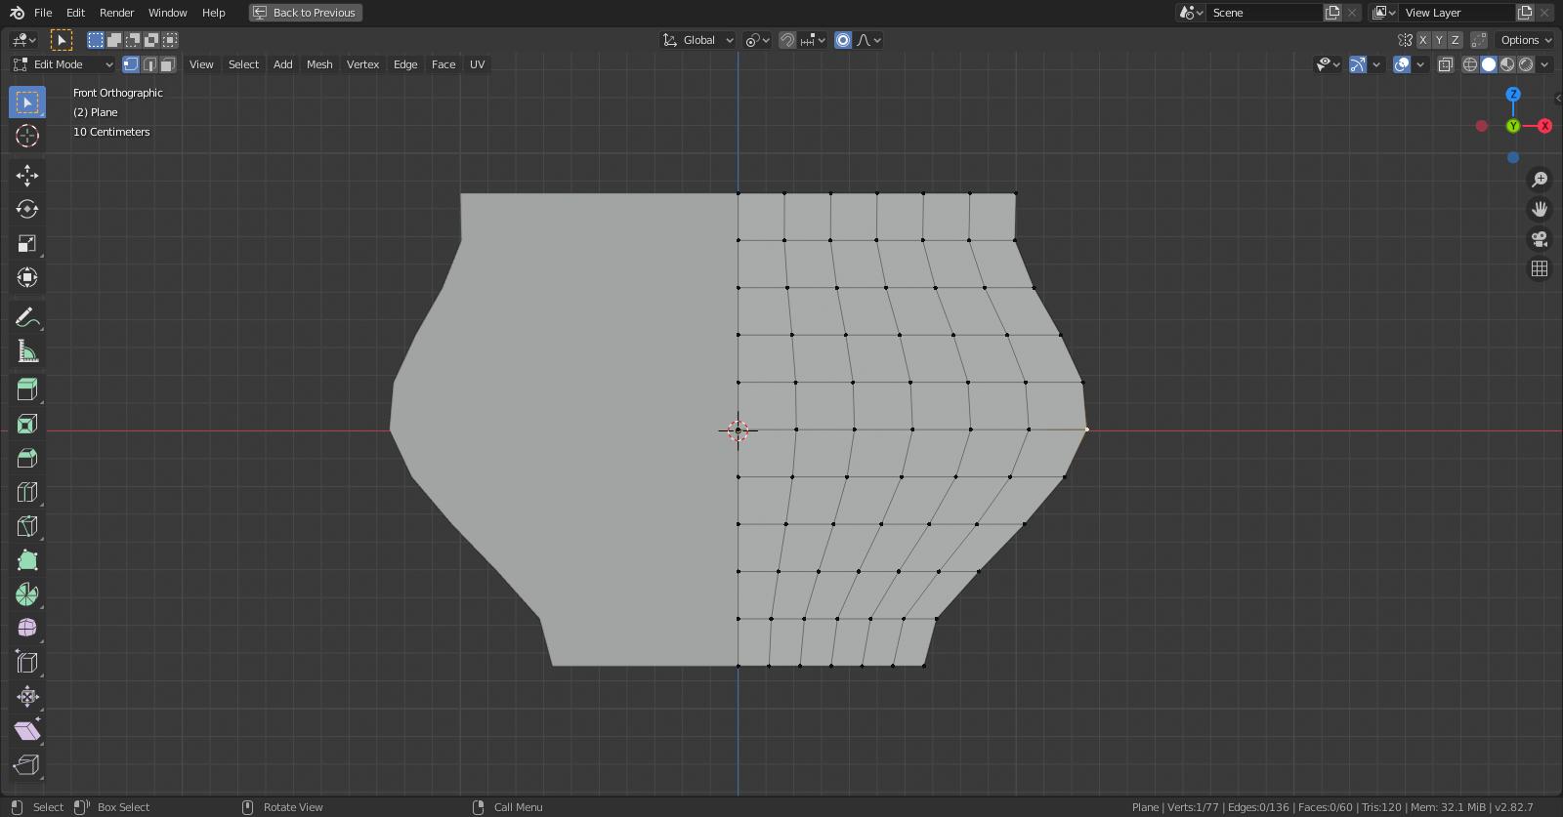Switch perspective/orthographic with grid gizmo
The image size is (1563, 817).
1540,268
